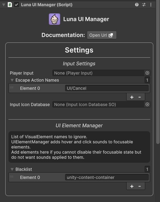Select the Luna UI Manager (Script) header title
The width and height of the screenshot is (160, 202).
47,5
